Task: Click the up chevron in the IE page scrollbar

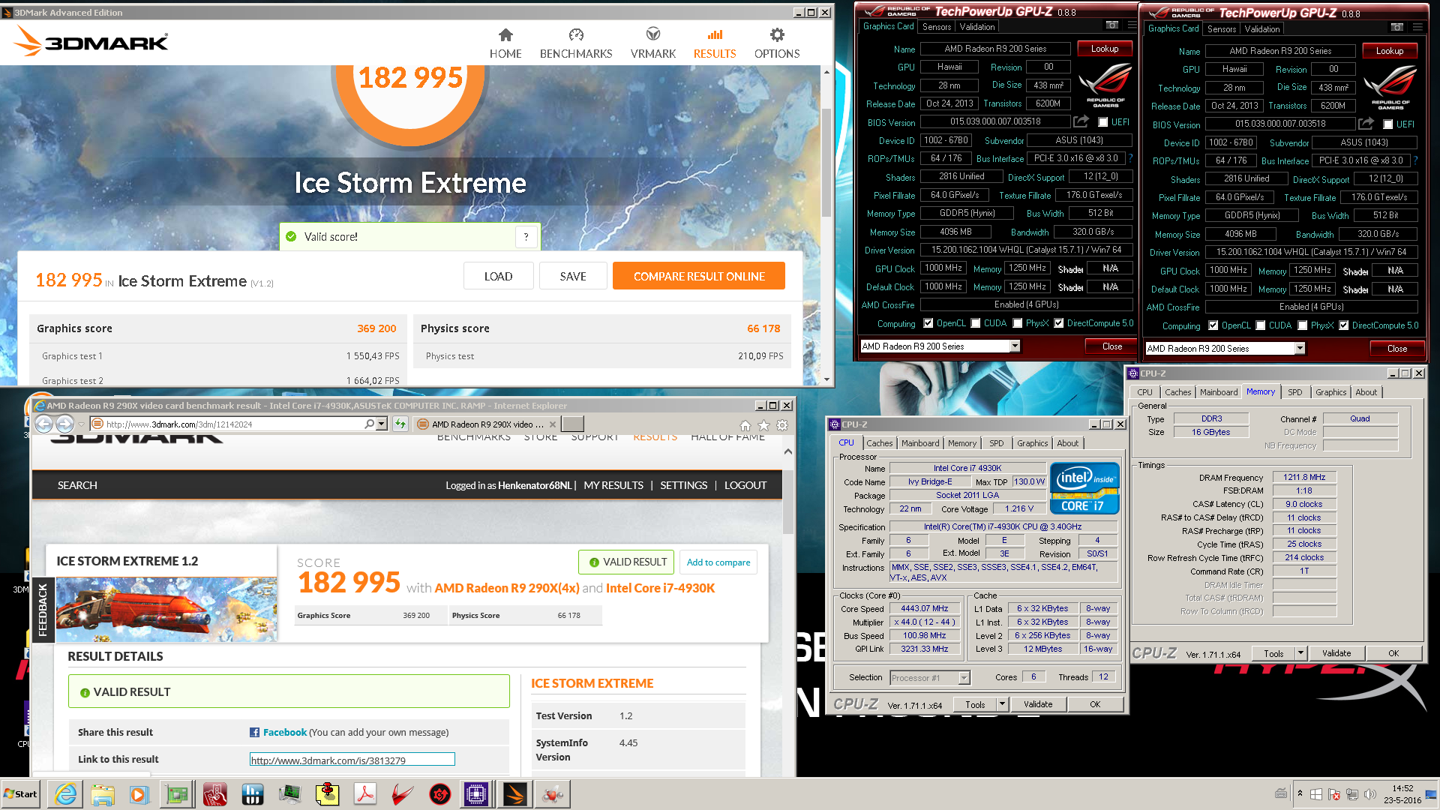Action: point(787,451)
